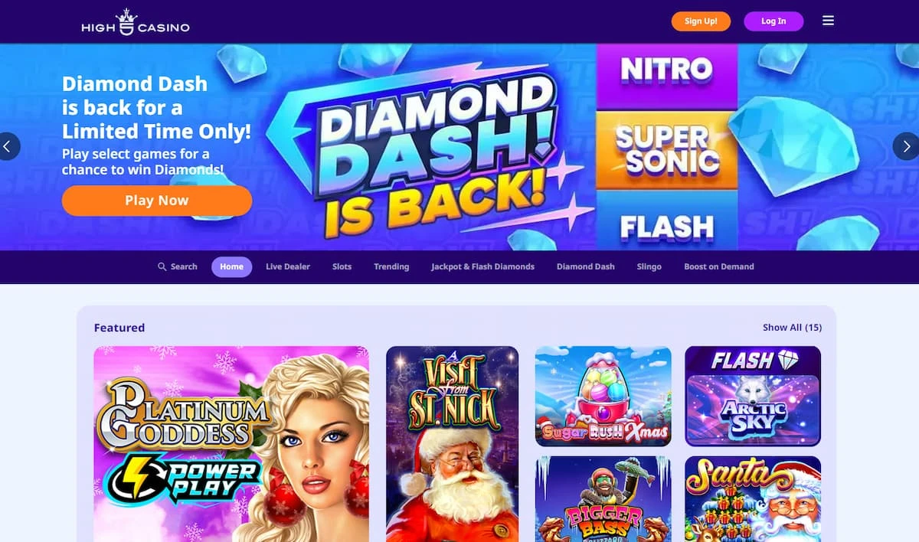Open the Slots category tab
919x542 pixels.
pyautogui.click(x=342, y=266)
